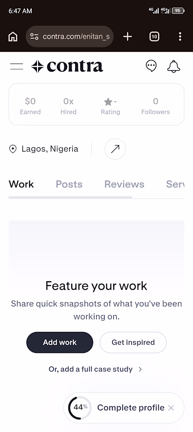Viewport: 193px width, 432px height.
Task: Click the Add work button
Action: pyautogui.click(x=60, y=342)
